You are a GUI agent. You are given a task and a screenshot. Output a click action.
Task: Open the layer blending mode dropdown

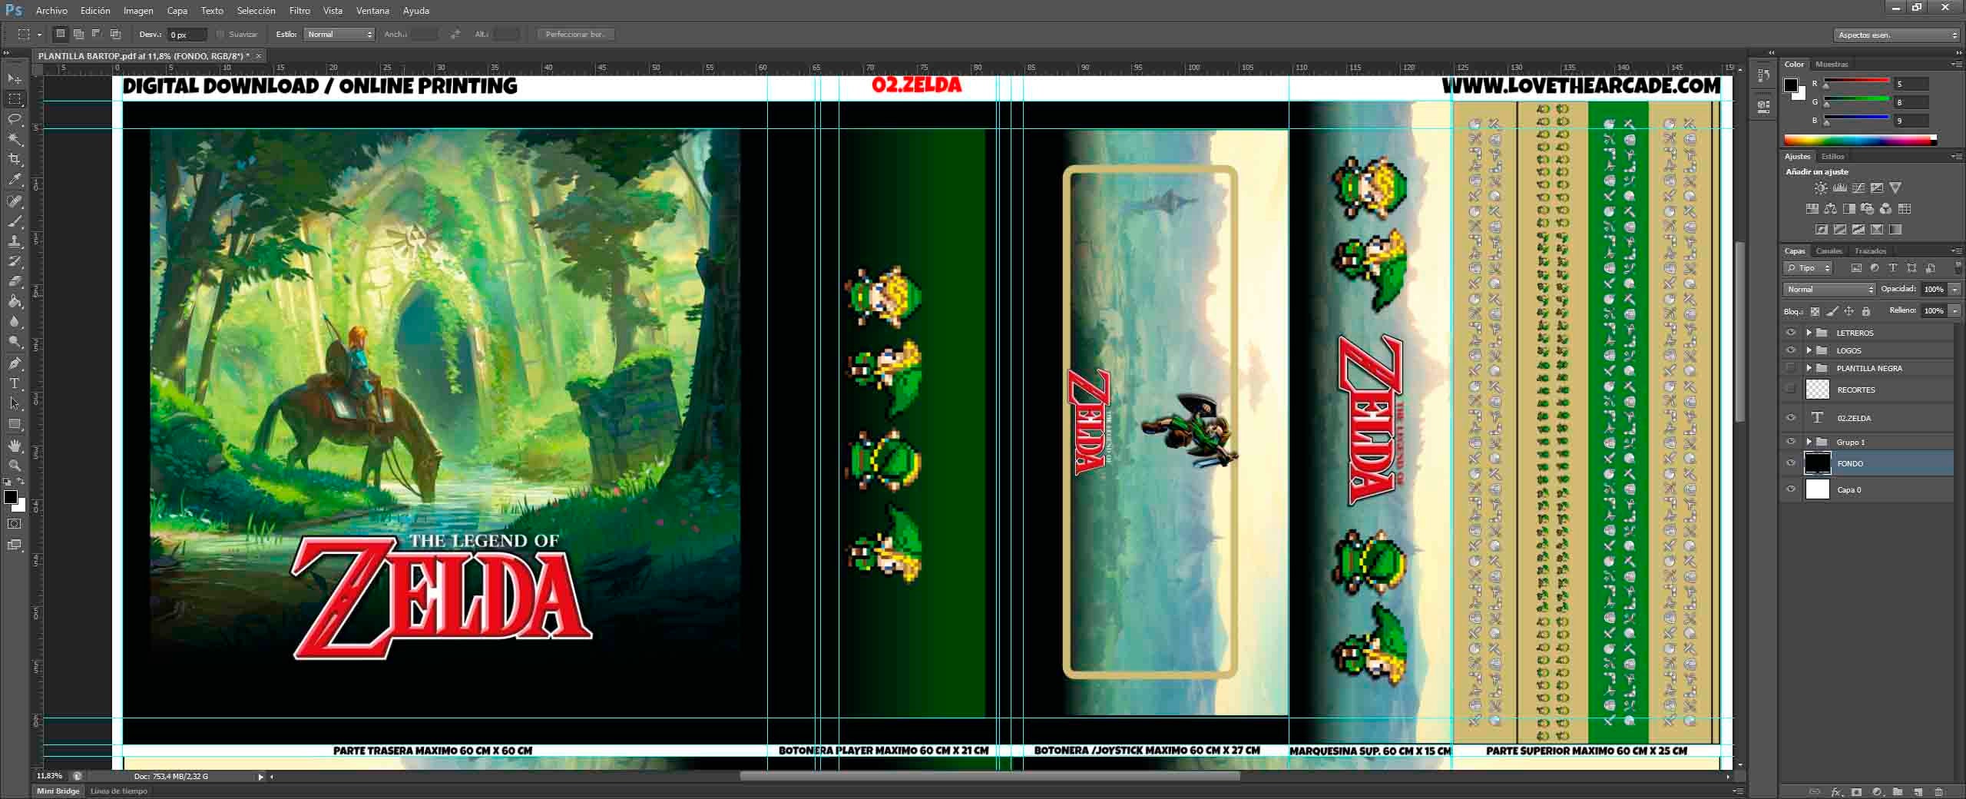(1828, 289)
